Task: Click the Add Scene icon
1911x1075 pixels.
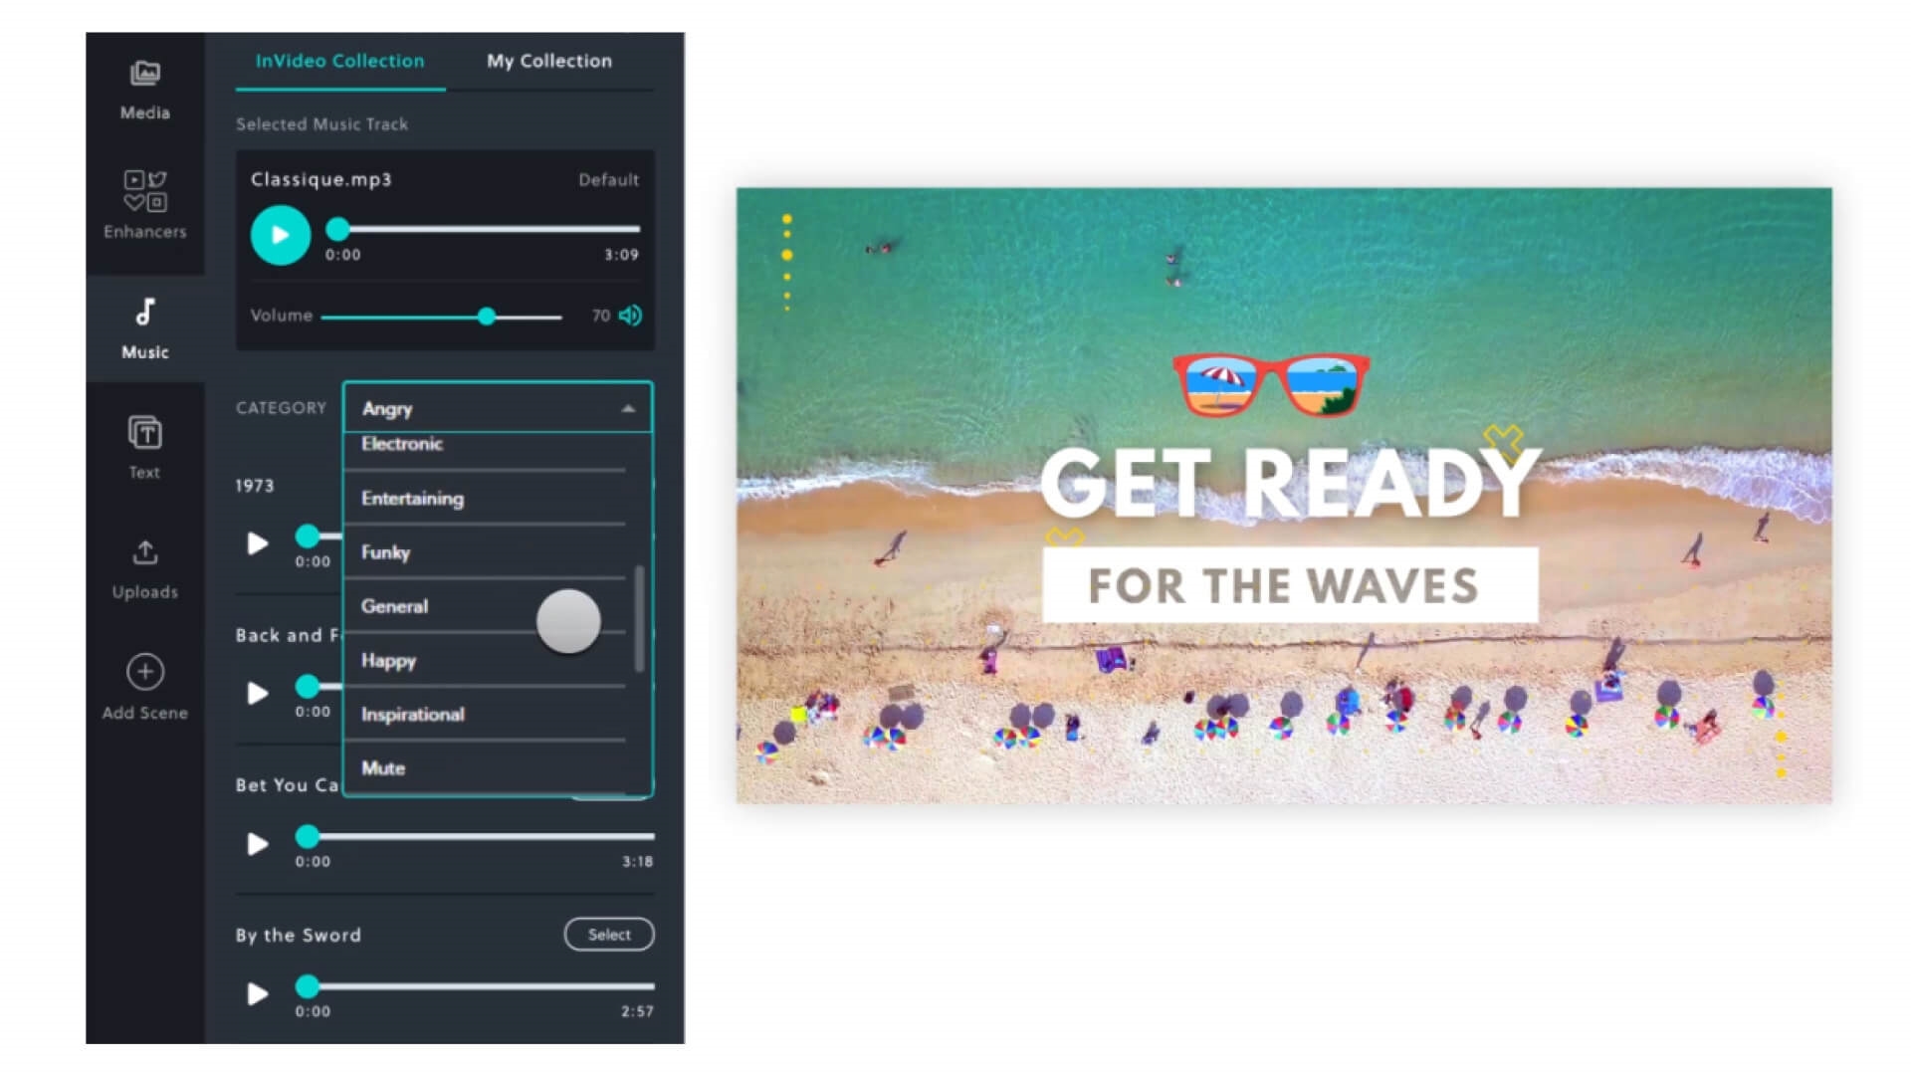Action: (143, 672)
